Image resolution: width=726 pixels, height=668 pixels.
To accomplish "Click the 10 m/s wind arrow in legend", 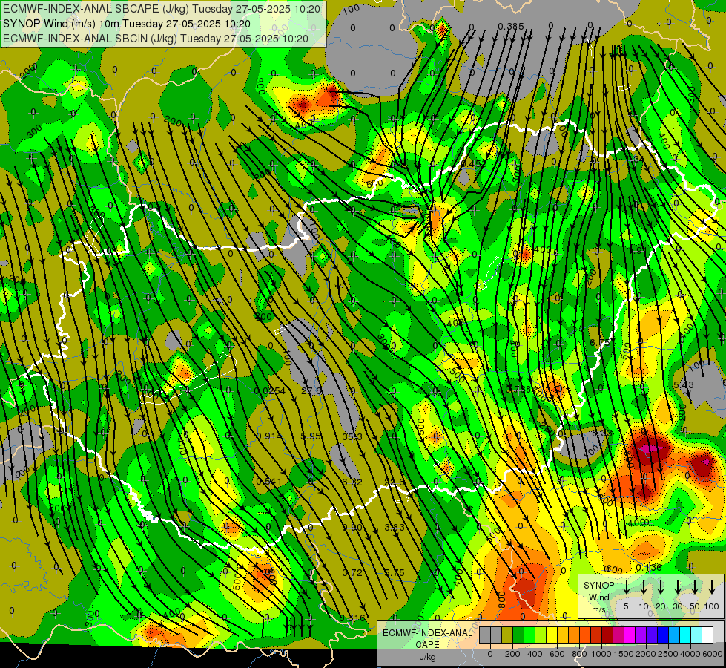I will (x=644, y=587).
